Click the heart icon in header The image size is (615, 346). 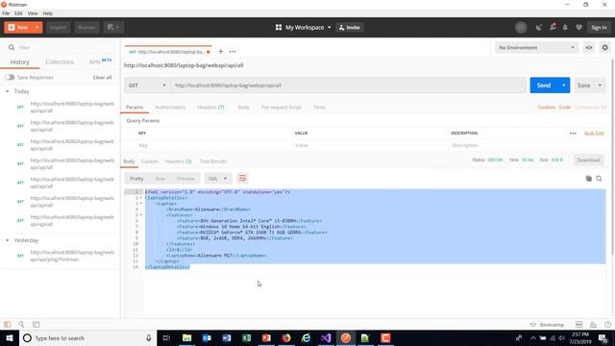(x=578, y=28)
